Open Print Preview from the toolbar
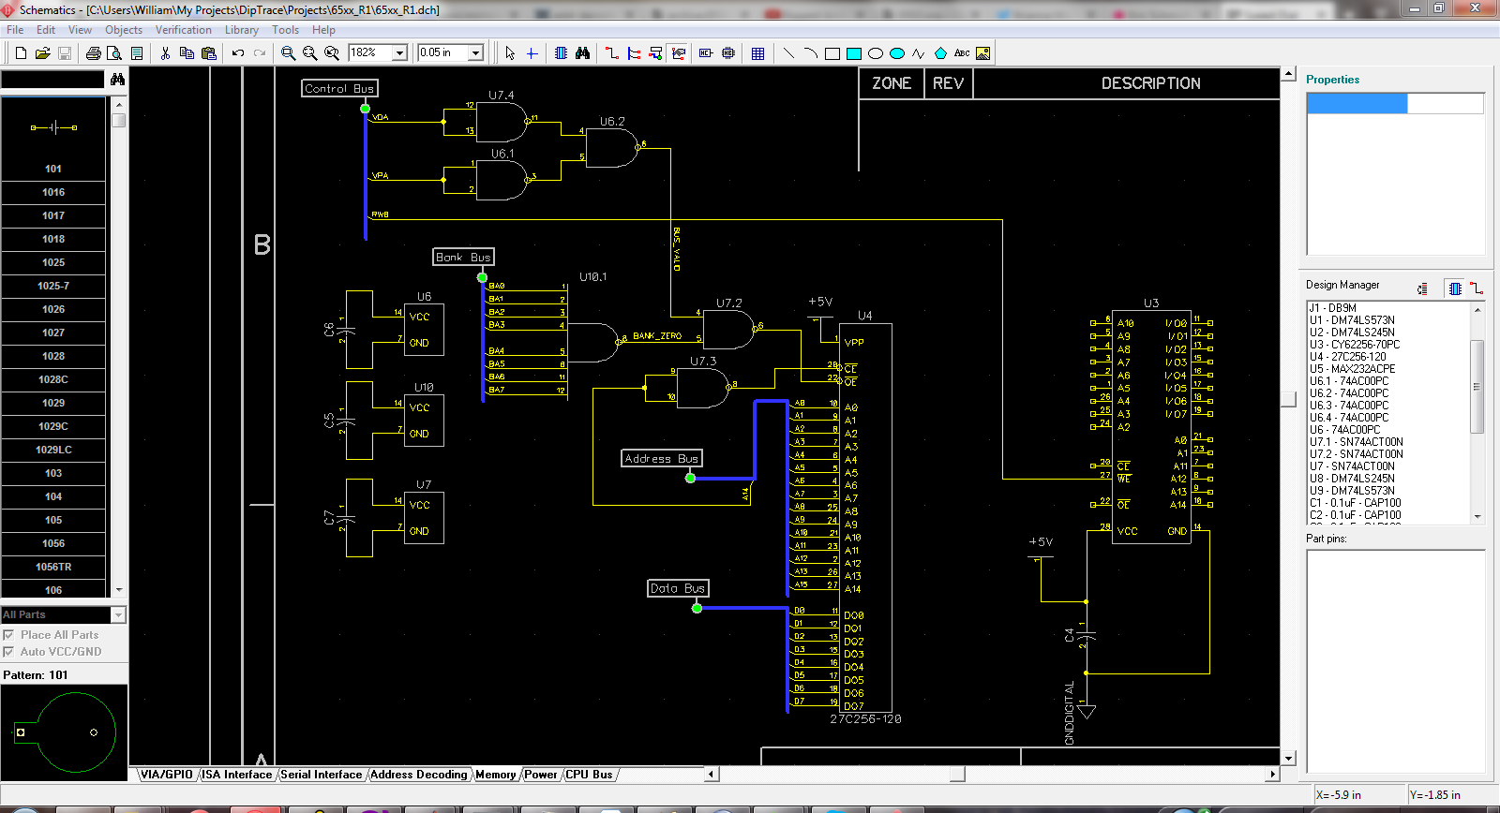The width and height of the screenshot is (1500, 813). point(114,53)
